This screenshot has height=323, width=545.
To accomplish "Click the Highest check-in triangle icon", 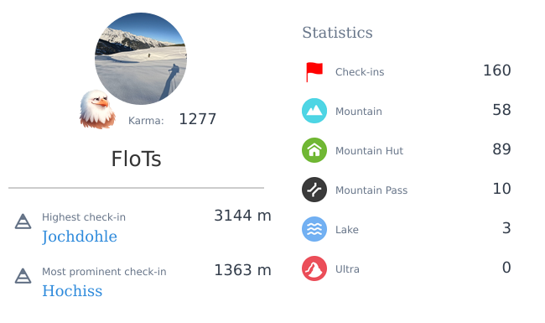I will click(x=23, y=221).
